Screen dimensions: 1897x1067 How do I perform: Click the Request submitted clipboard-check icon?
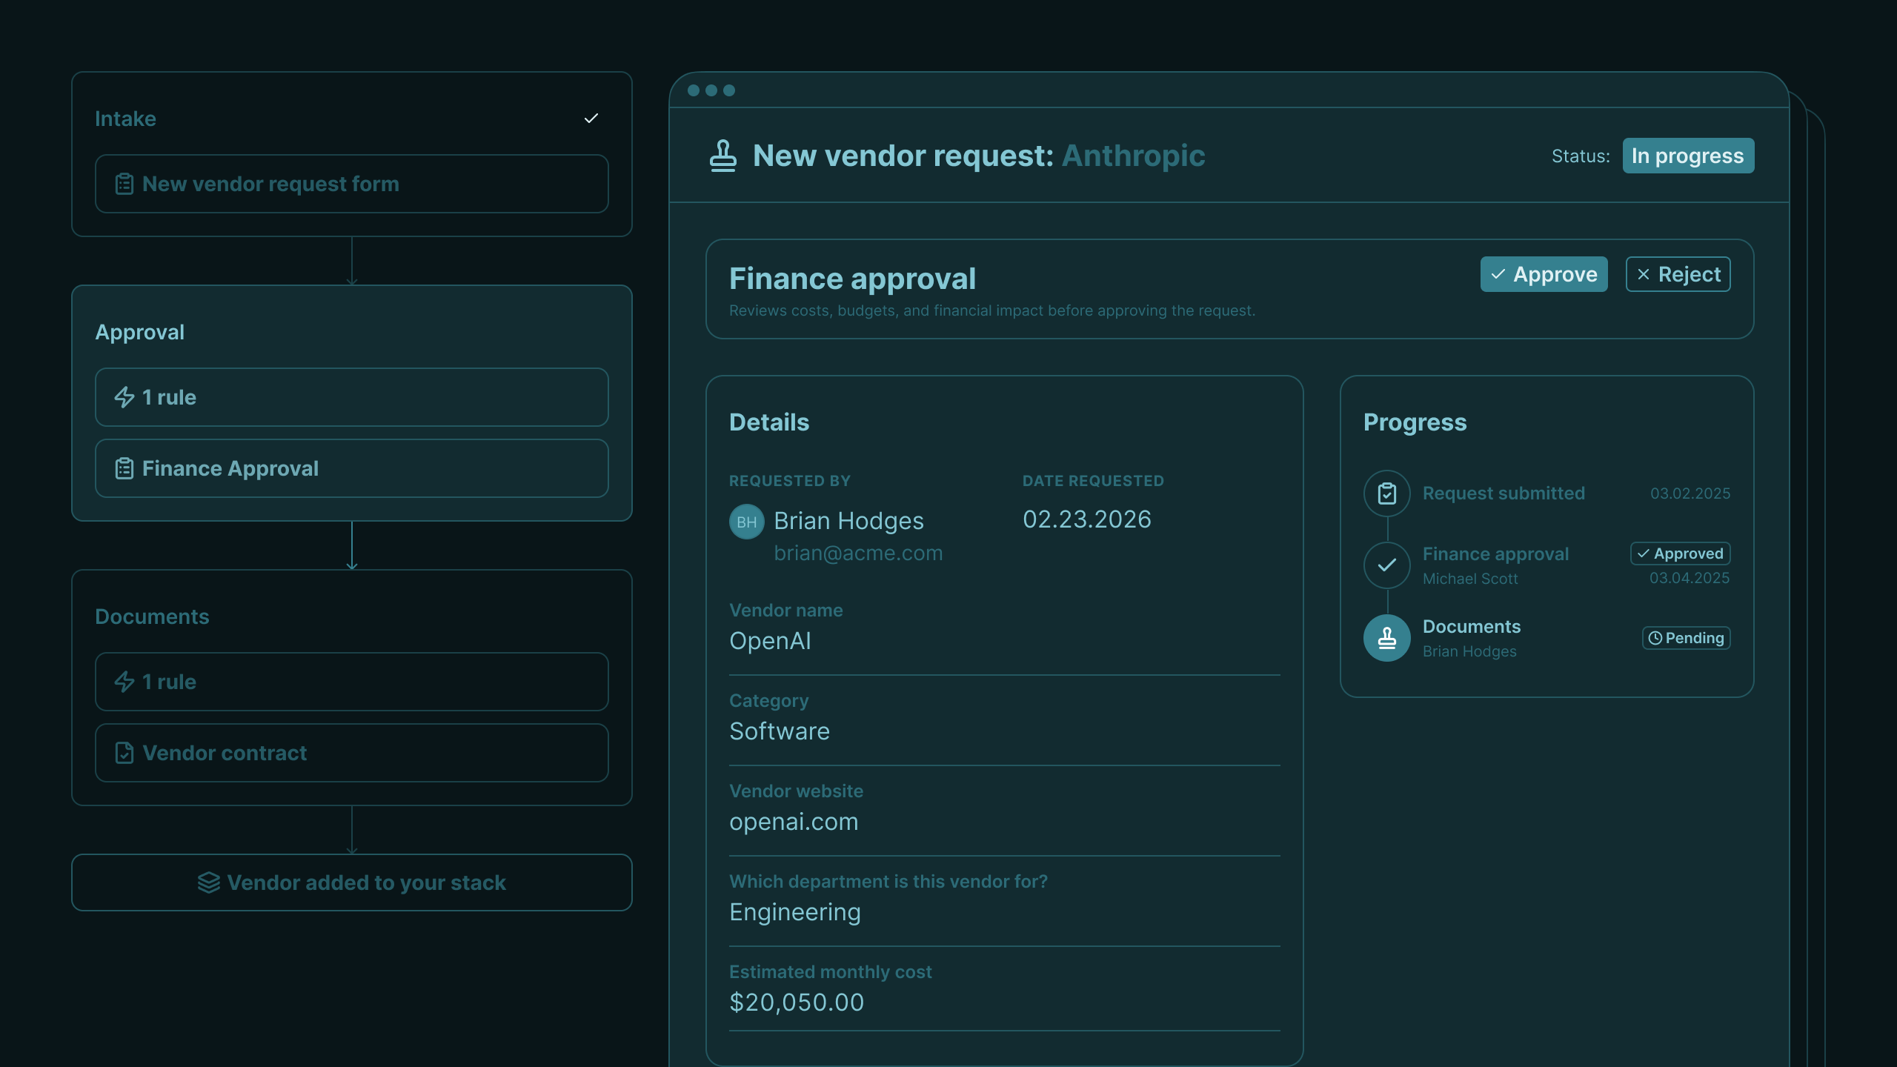click(1386, 493)
